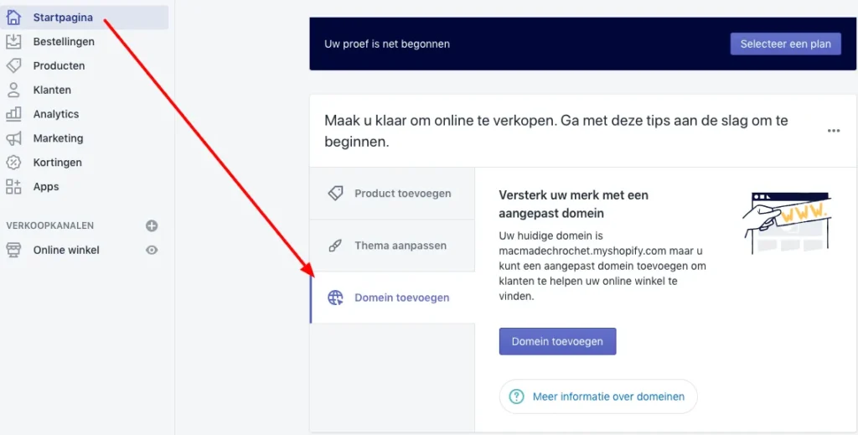Select the Domein toevoegen tab
Screen dimensions: 858x435
pos(392,298)
